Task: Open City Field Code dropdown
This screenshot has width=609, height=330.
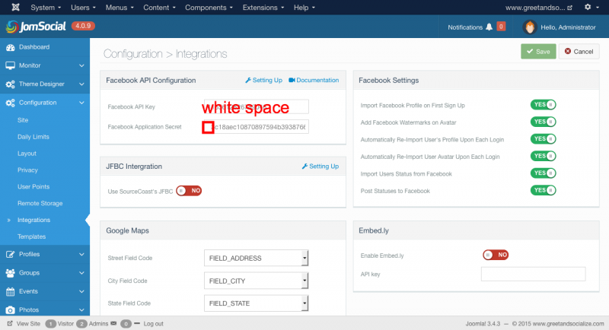Action: coord(256,281)
